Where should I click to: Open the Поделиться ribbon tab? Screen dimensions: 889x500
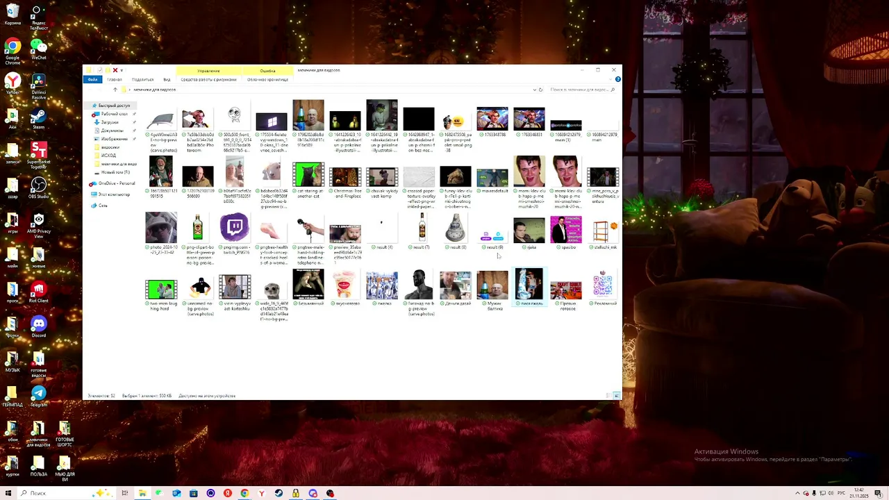pyautogui.click(x=142, y=79)
